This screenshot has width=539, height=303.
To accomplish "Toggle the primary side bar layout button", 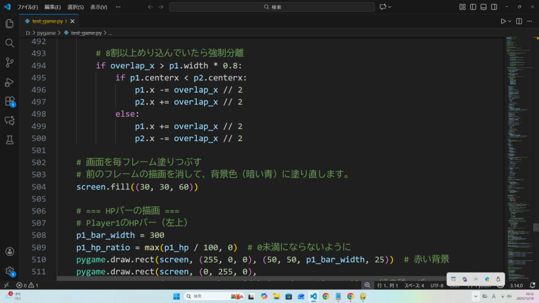I will pos(473,7).
